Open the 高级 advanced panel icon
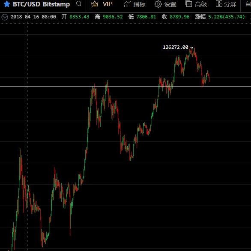The height and width of the screenshot is (251, 251). (x=188, y=4)
